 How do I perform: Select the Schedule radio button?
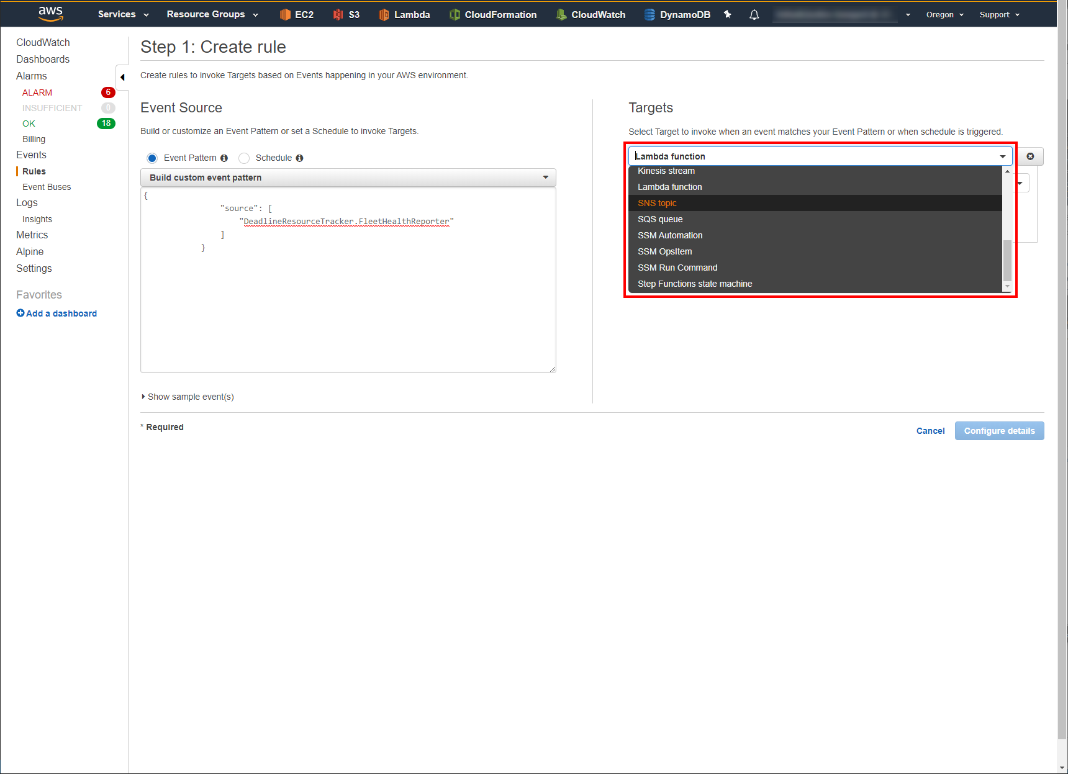click(x=244, y=158)
